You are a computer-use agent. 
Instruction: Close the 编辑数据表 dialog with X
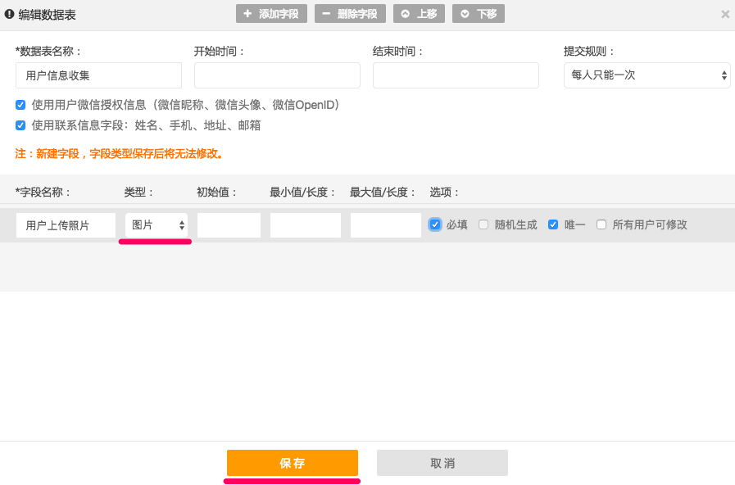725,14
